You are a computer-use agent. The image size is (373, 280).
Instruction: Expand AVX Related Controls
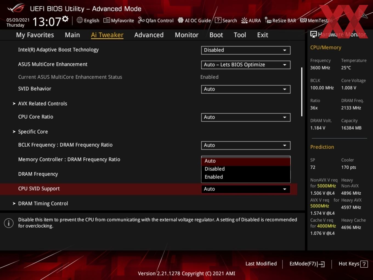tap(43, 104)
